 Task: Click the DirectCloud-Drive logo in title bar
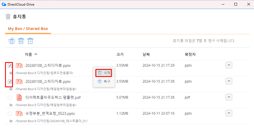point(4,4)
